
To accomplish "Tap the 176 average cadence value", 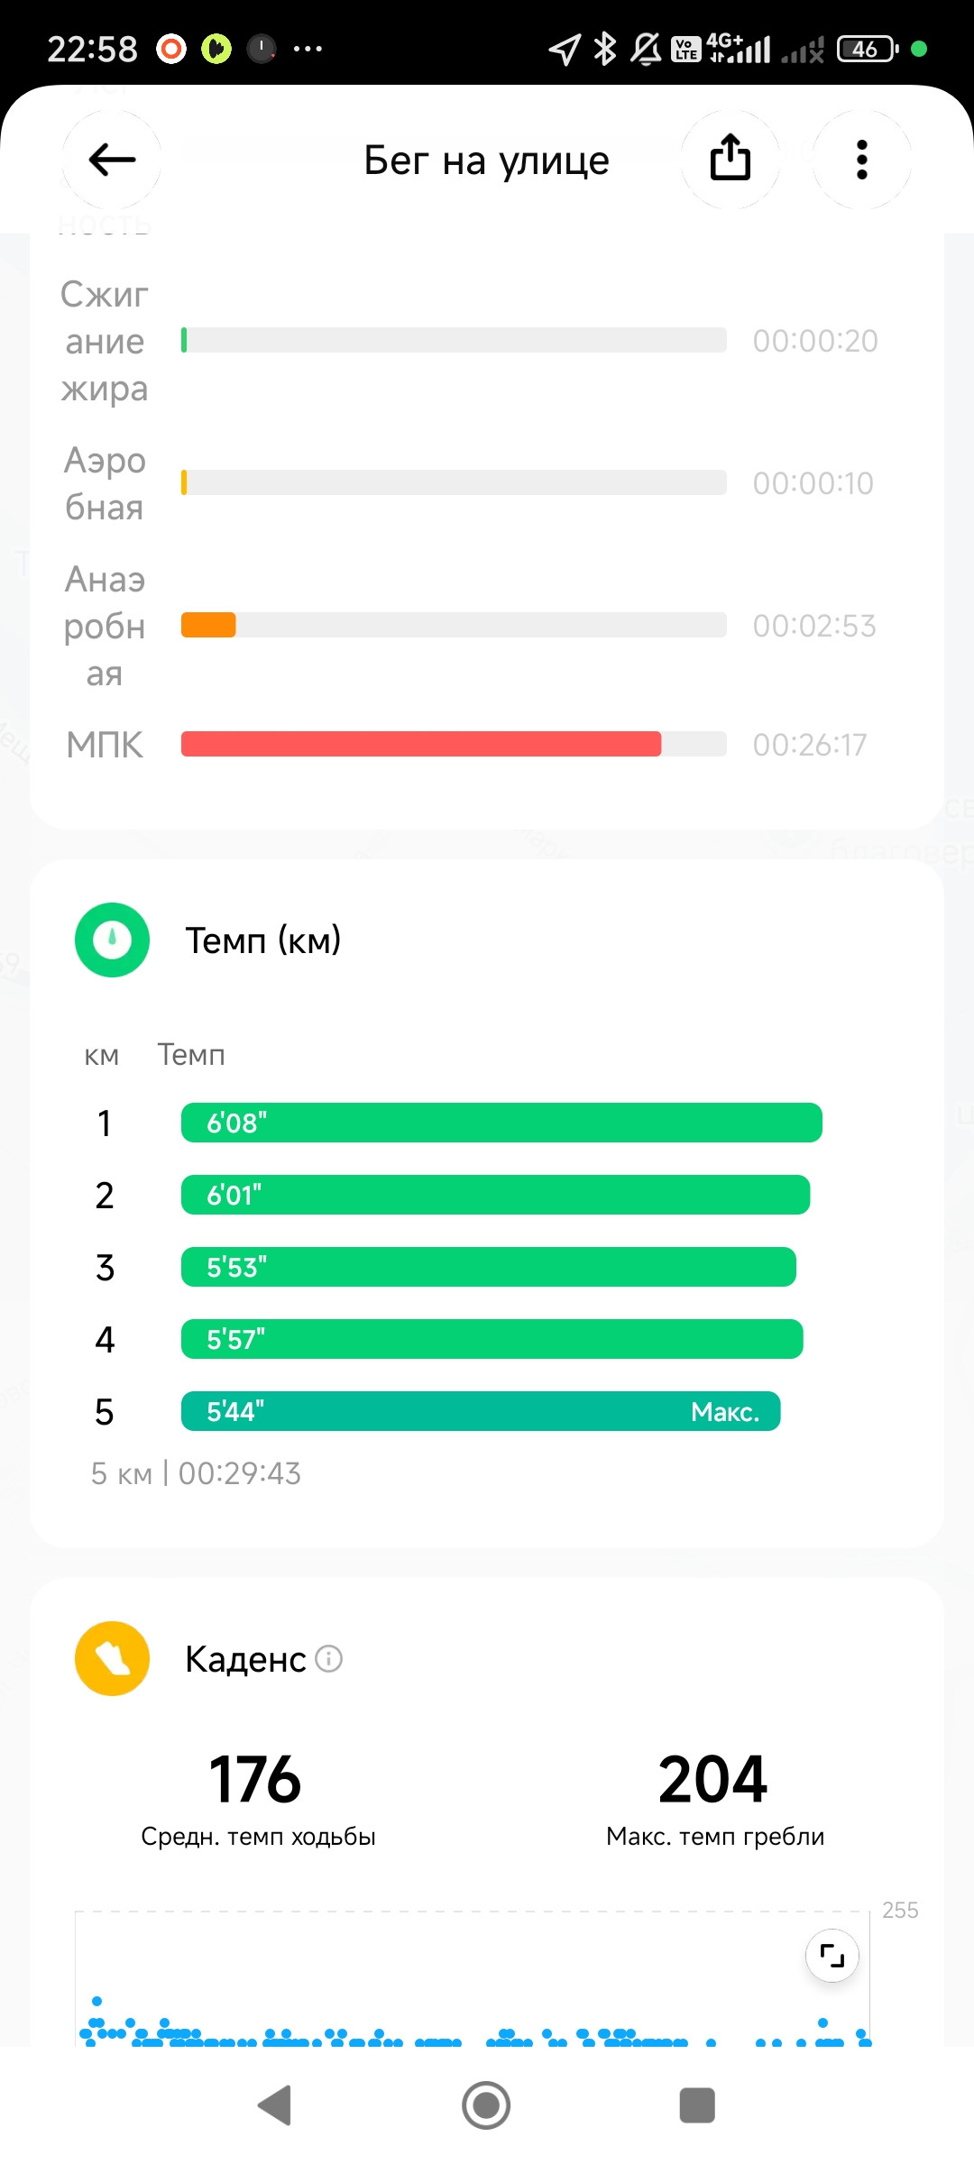I will [x=255, y=1780].
